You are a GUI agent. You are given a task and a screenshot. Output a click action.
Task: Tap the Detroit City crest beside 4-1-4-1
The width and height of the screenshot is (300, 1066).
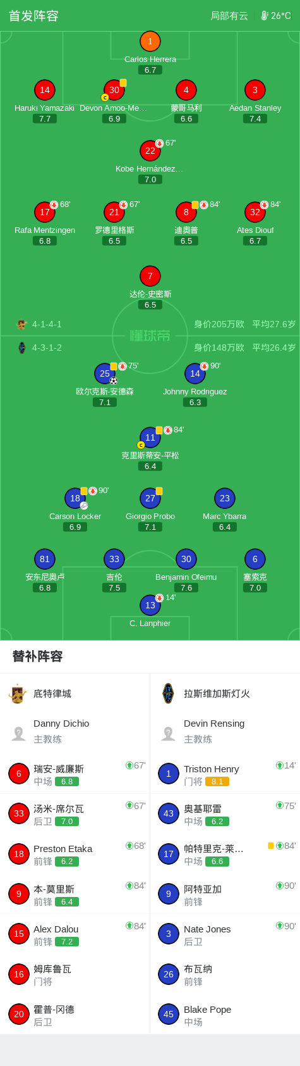coord(22,324)
